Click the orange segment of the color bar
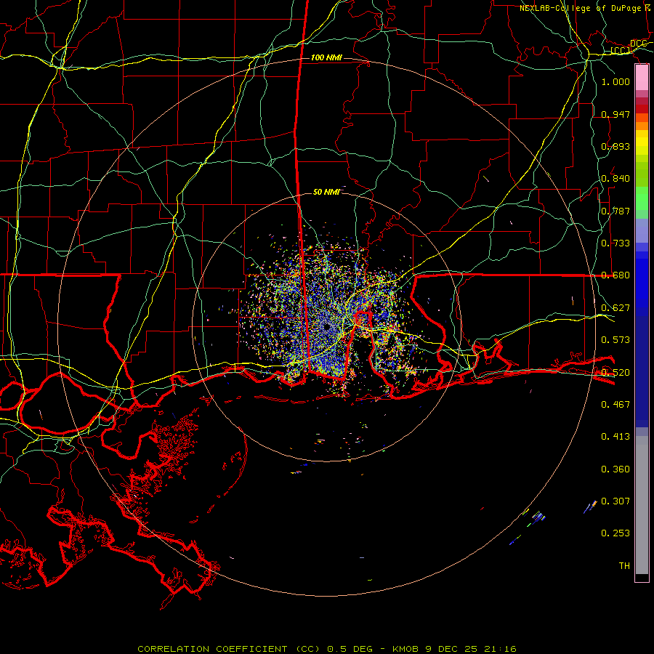The image size is (654, 654). (x=642, y=126)
